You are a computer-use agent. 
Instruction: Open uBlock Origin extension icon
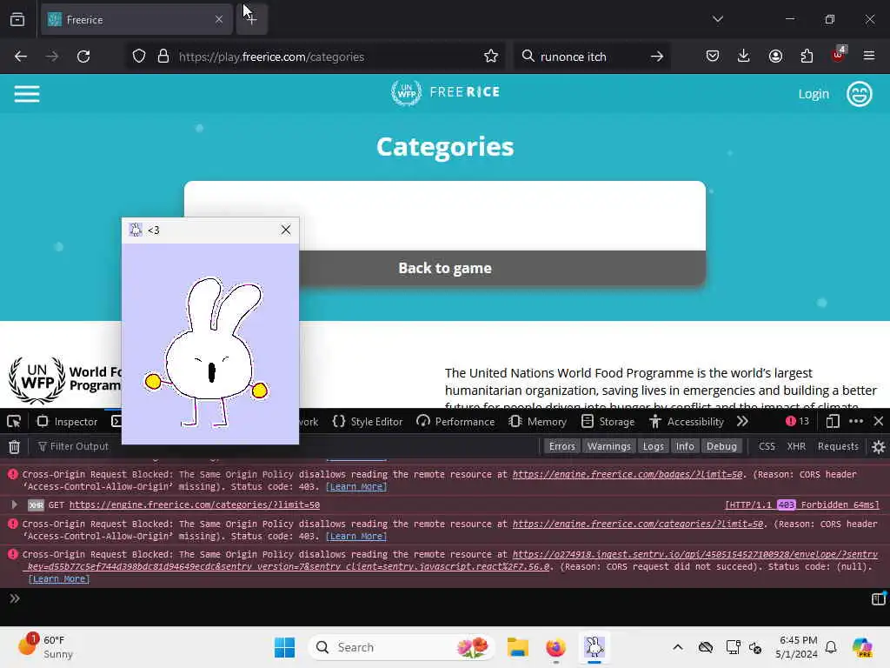839,55
